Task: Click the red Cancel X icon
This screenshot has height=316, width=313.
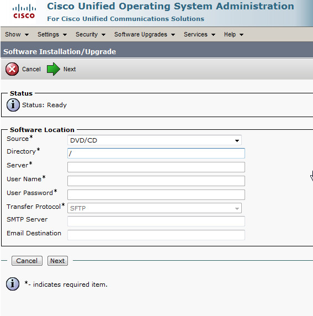Action: [12, 69]
